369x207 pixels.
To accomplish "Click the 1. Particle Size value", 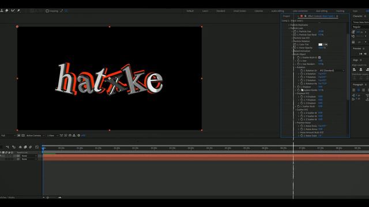I will 321,31.
